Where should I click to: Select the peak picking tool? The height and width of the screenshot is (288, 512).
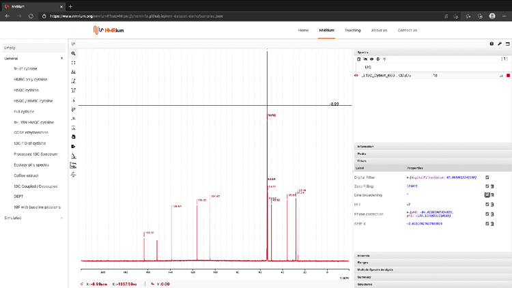tap(74, 72)
